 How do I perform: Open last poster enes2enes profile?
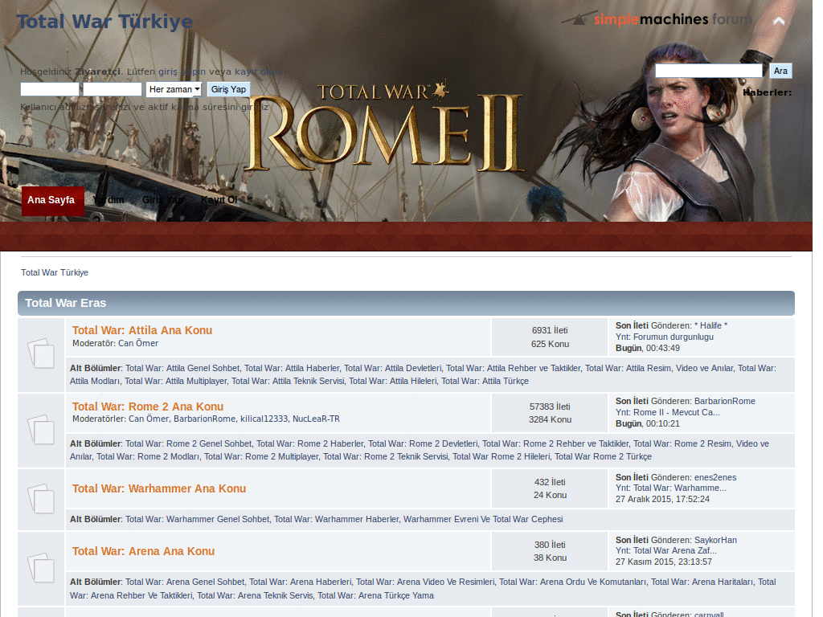[x=714, y=477]
